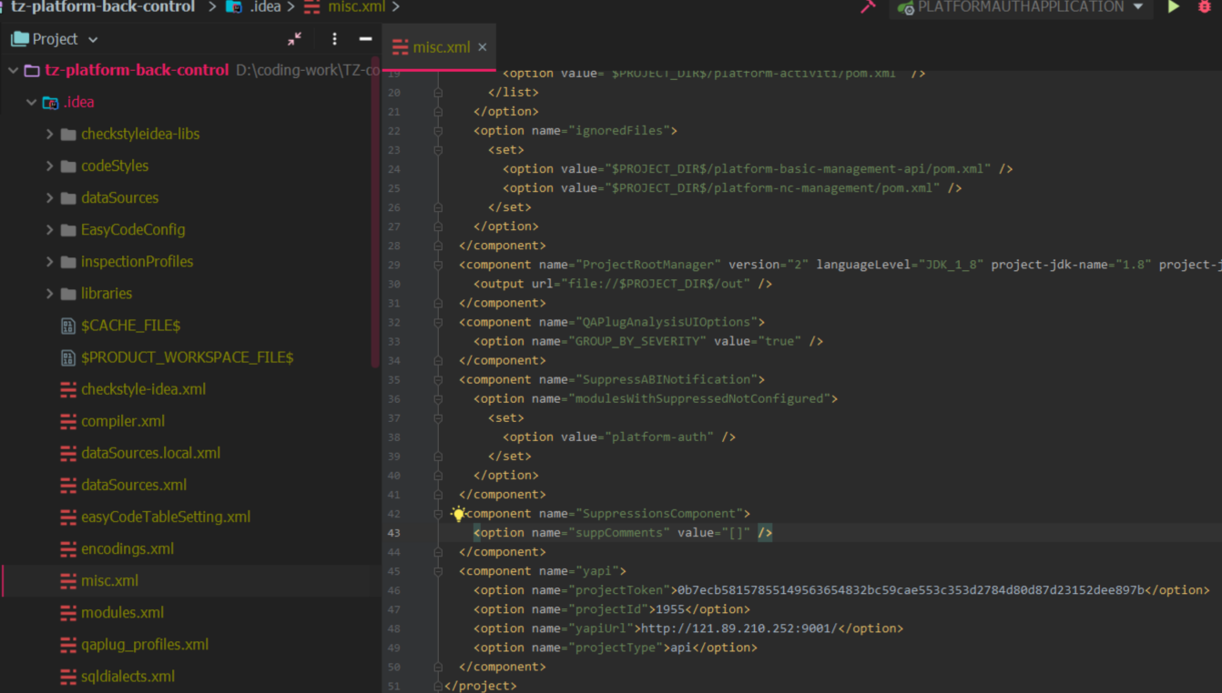Image resolution: width=1222 pixels, height=693 pixels.
Task: Click the XML icon beside encodings.xml
Action: [68, 548]
